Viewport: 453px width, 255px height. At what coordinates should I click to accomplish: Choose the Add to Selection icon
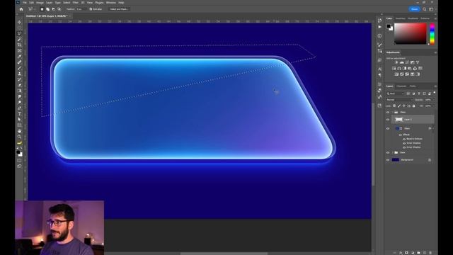[47, 9]
